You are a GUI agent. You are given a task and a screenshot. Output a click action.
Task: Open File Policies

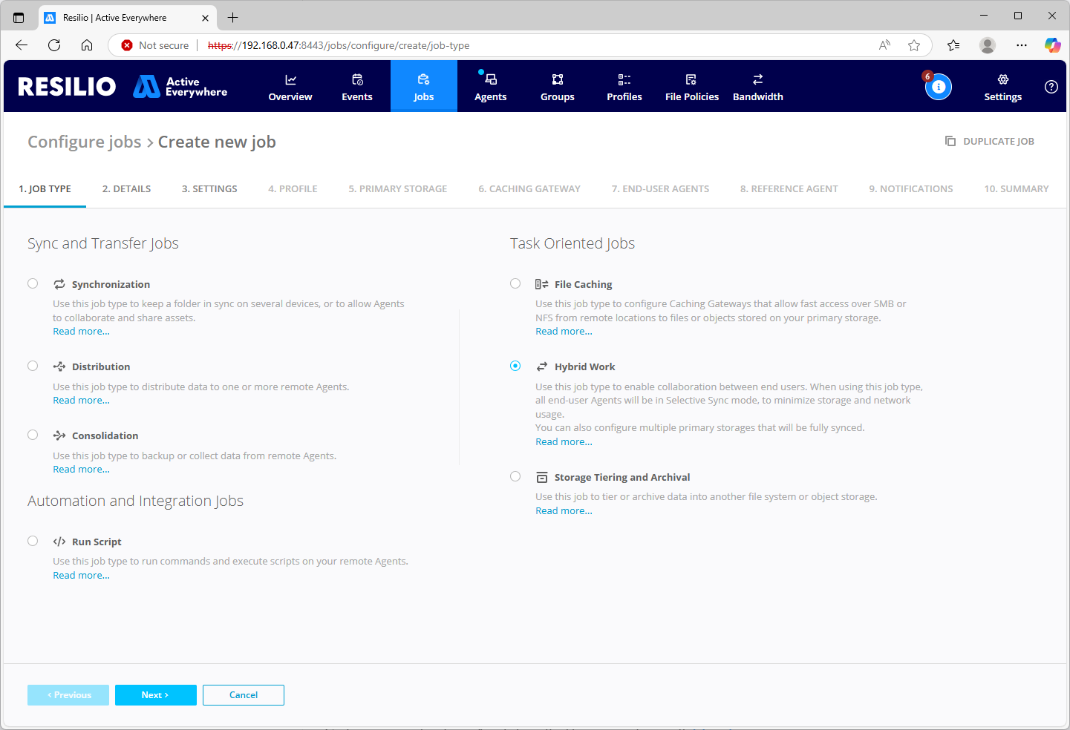tap(691, 86)
